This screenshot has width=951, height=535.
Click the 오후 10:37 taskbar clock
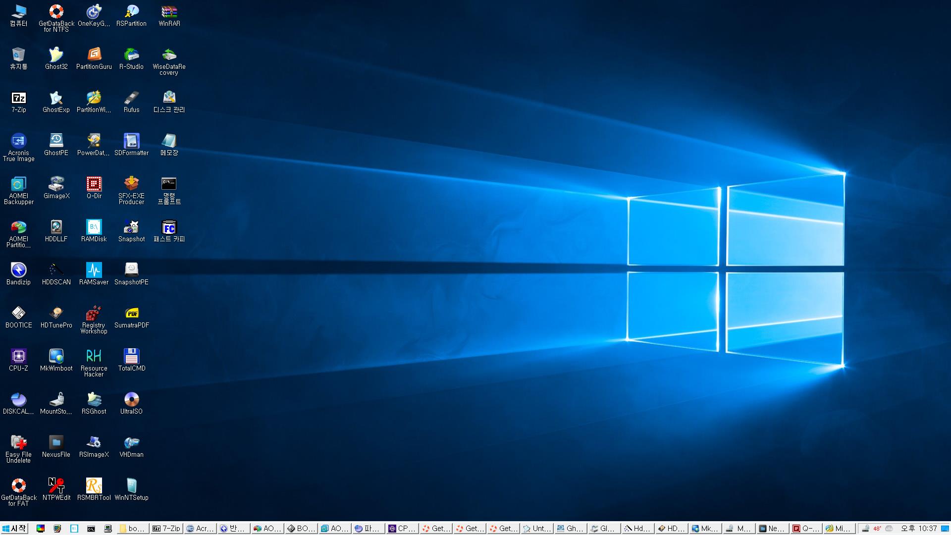pyautogui.click(x=919, y=529)
